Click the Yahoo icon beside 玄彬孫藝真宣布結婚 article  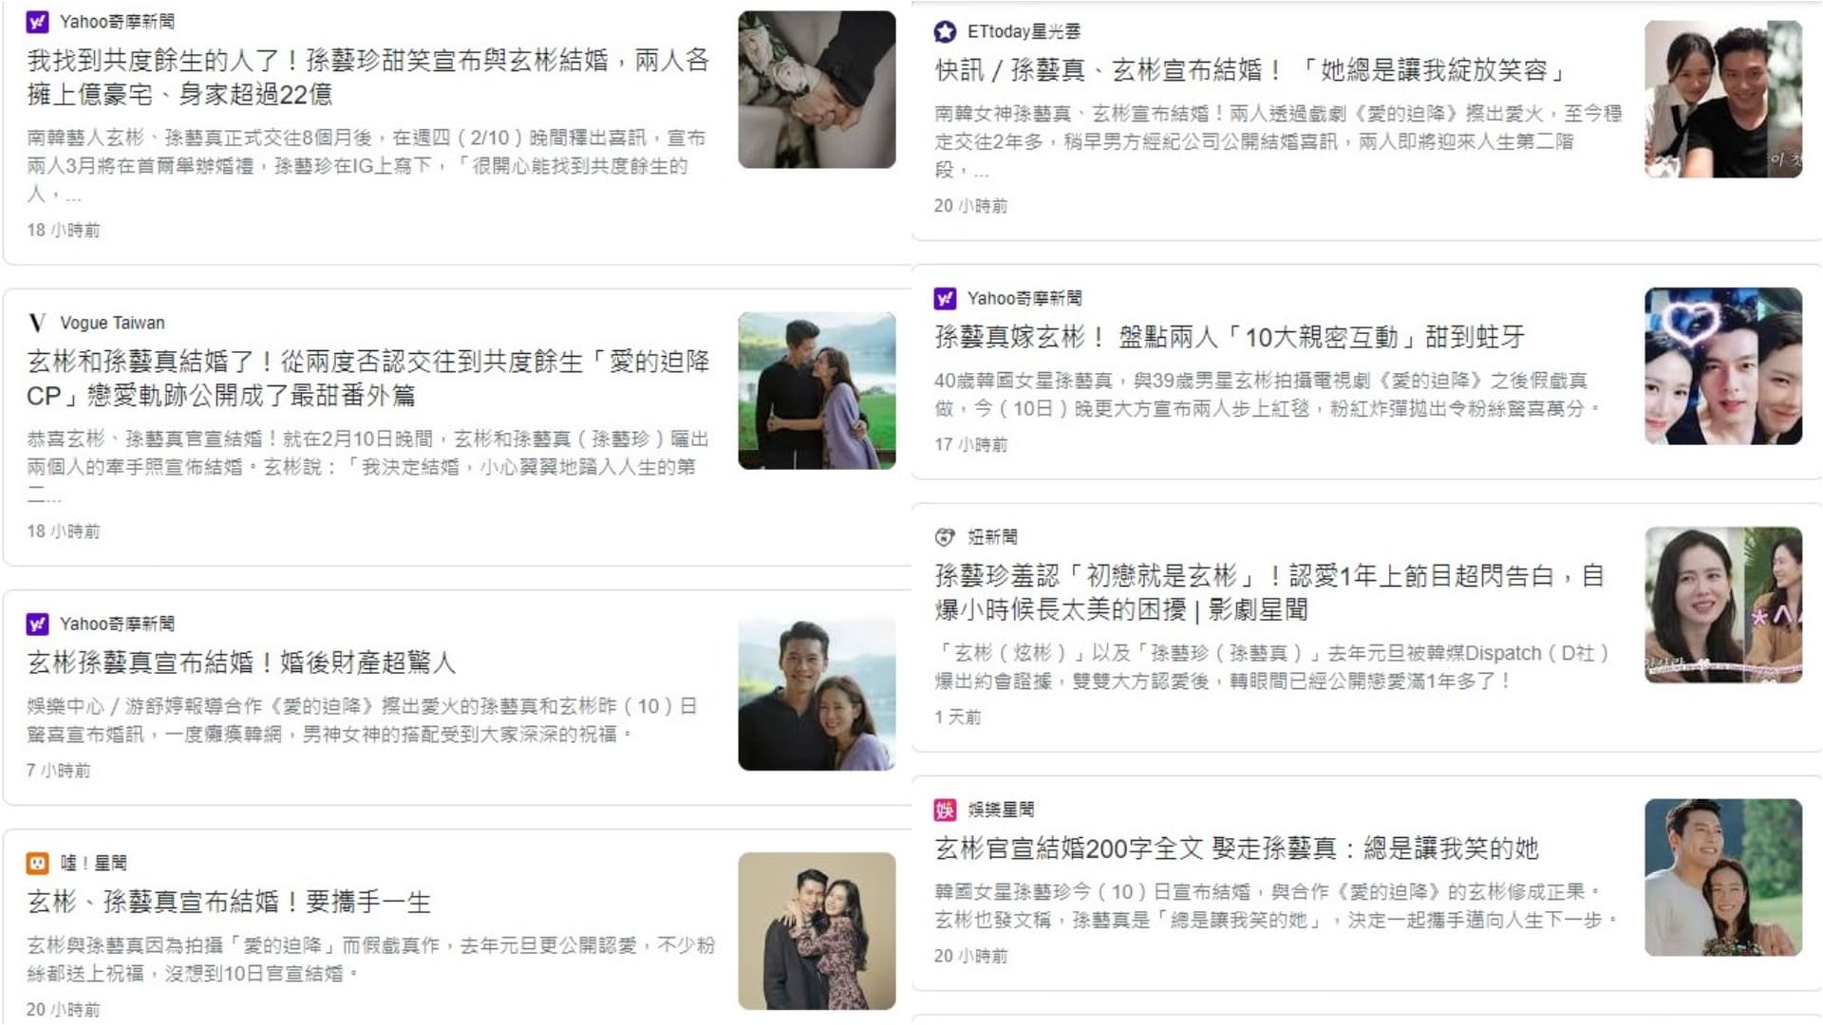(37, 624)
